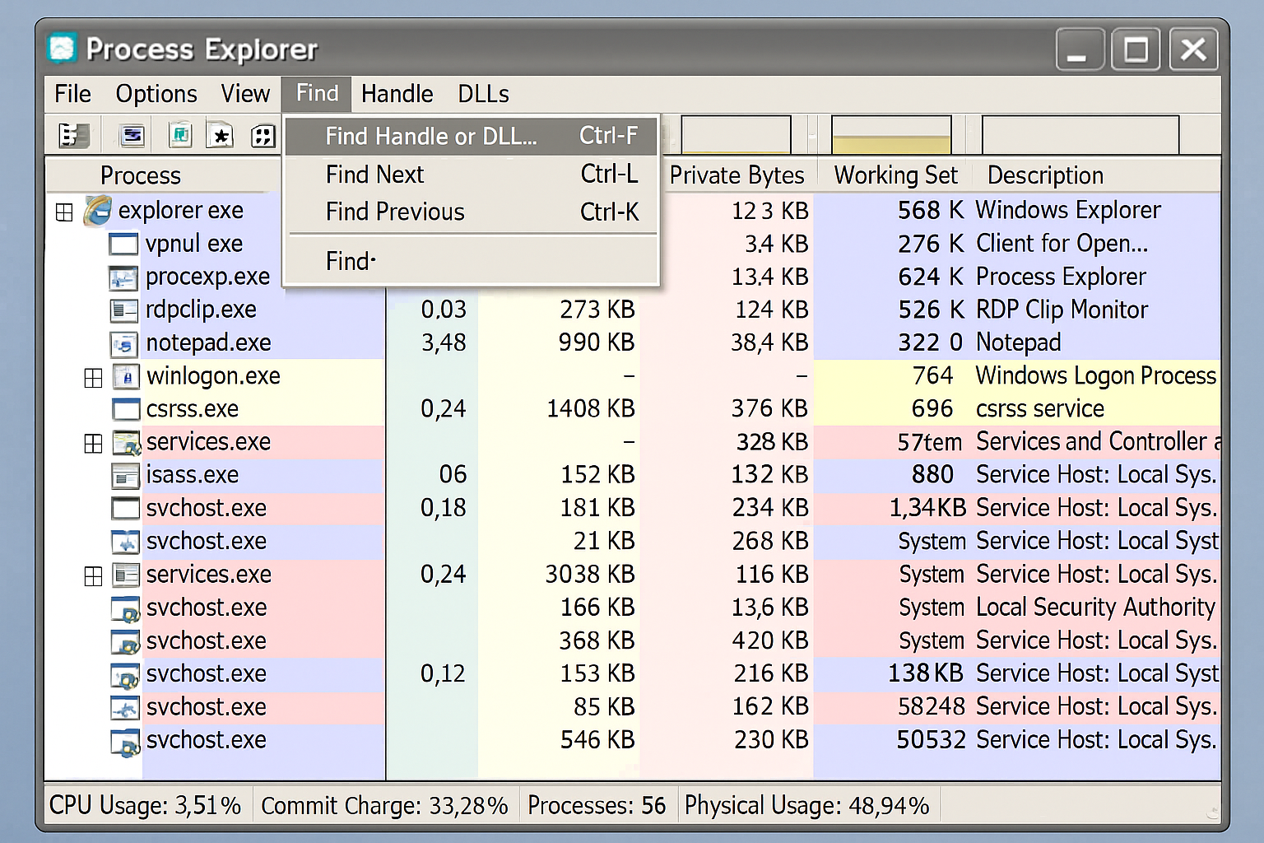Click the RDP Clip Monitor description

1062,310
